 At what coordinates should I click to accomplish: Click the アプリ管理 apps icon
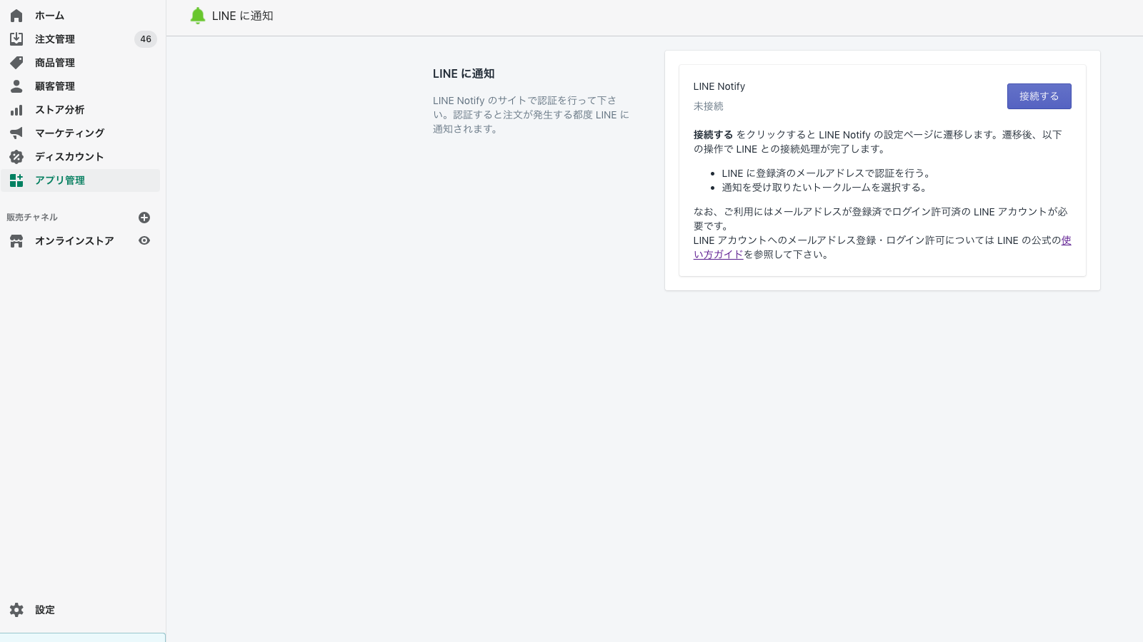coord(16,180)
